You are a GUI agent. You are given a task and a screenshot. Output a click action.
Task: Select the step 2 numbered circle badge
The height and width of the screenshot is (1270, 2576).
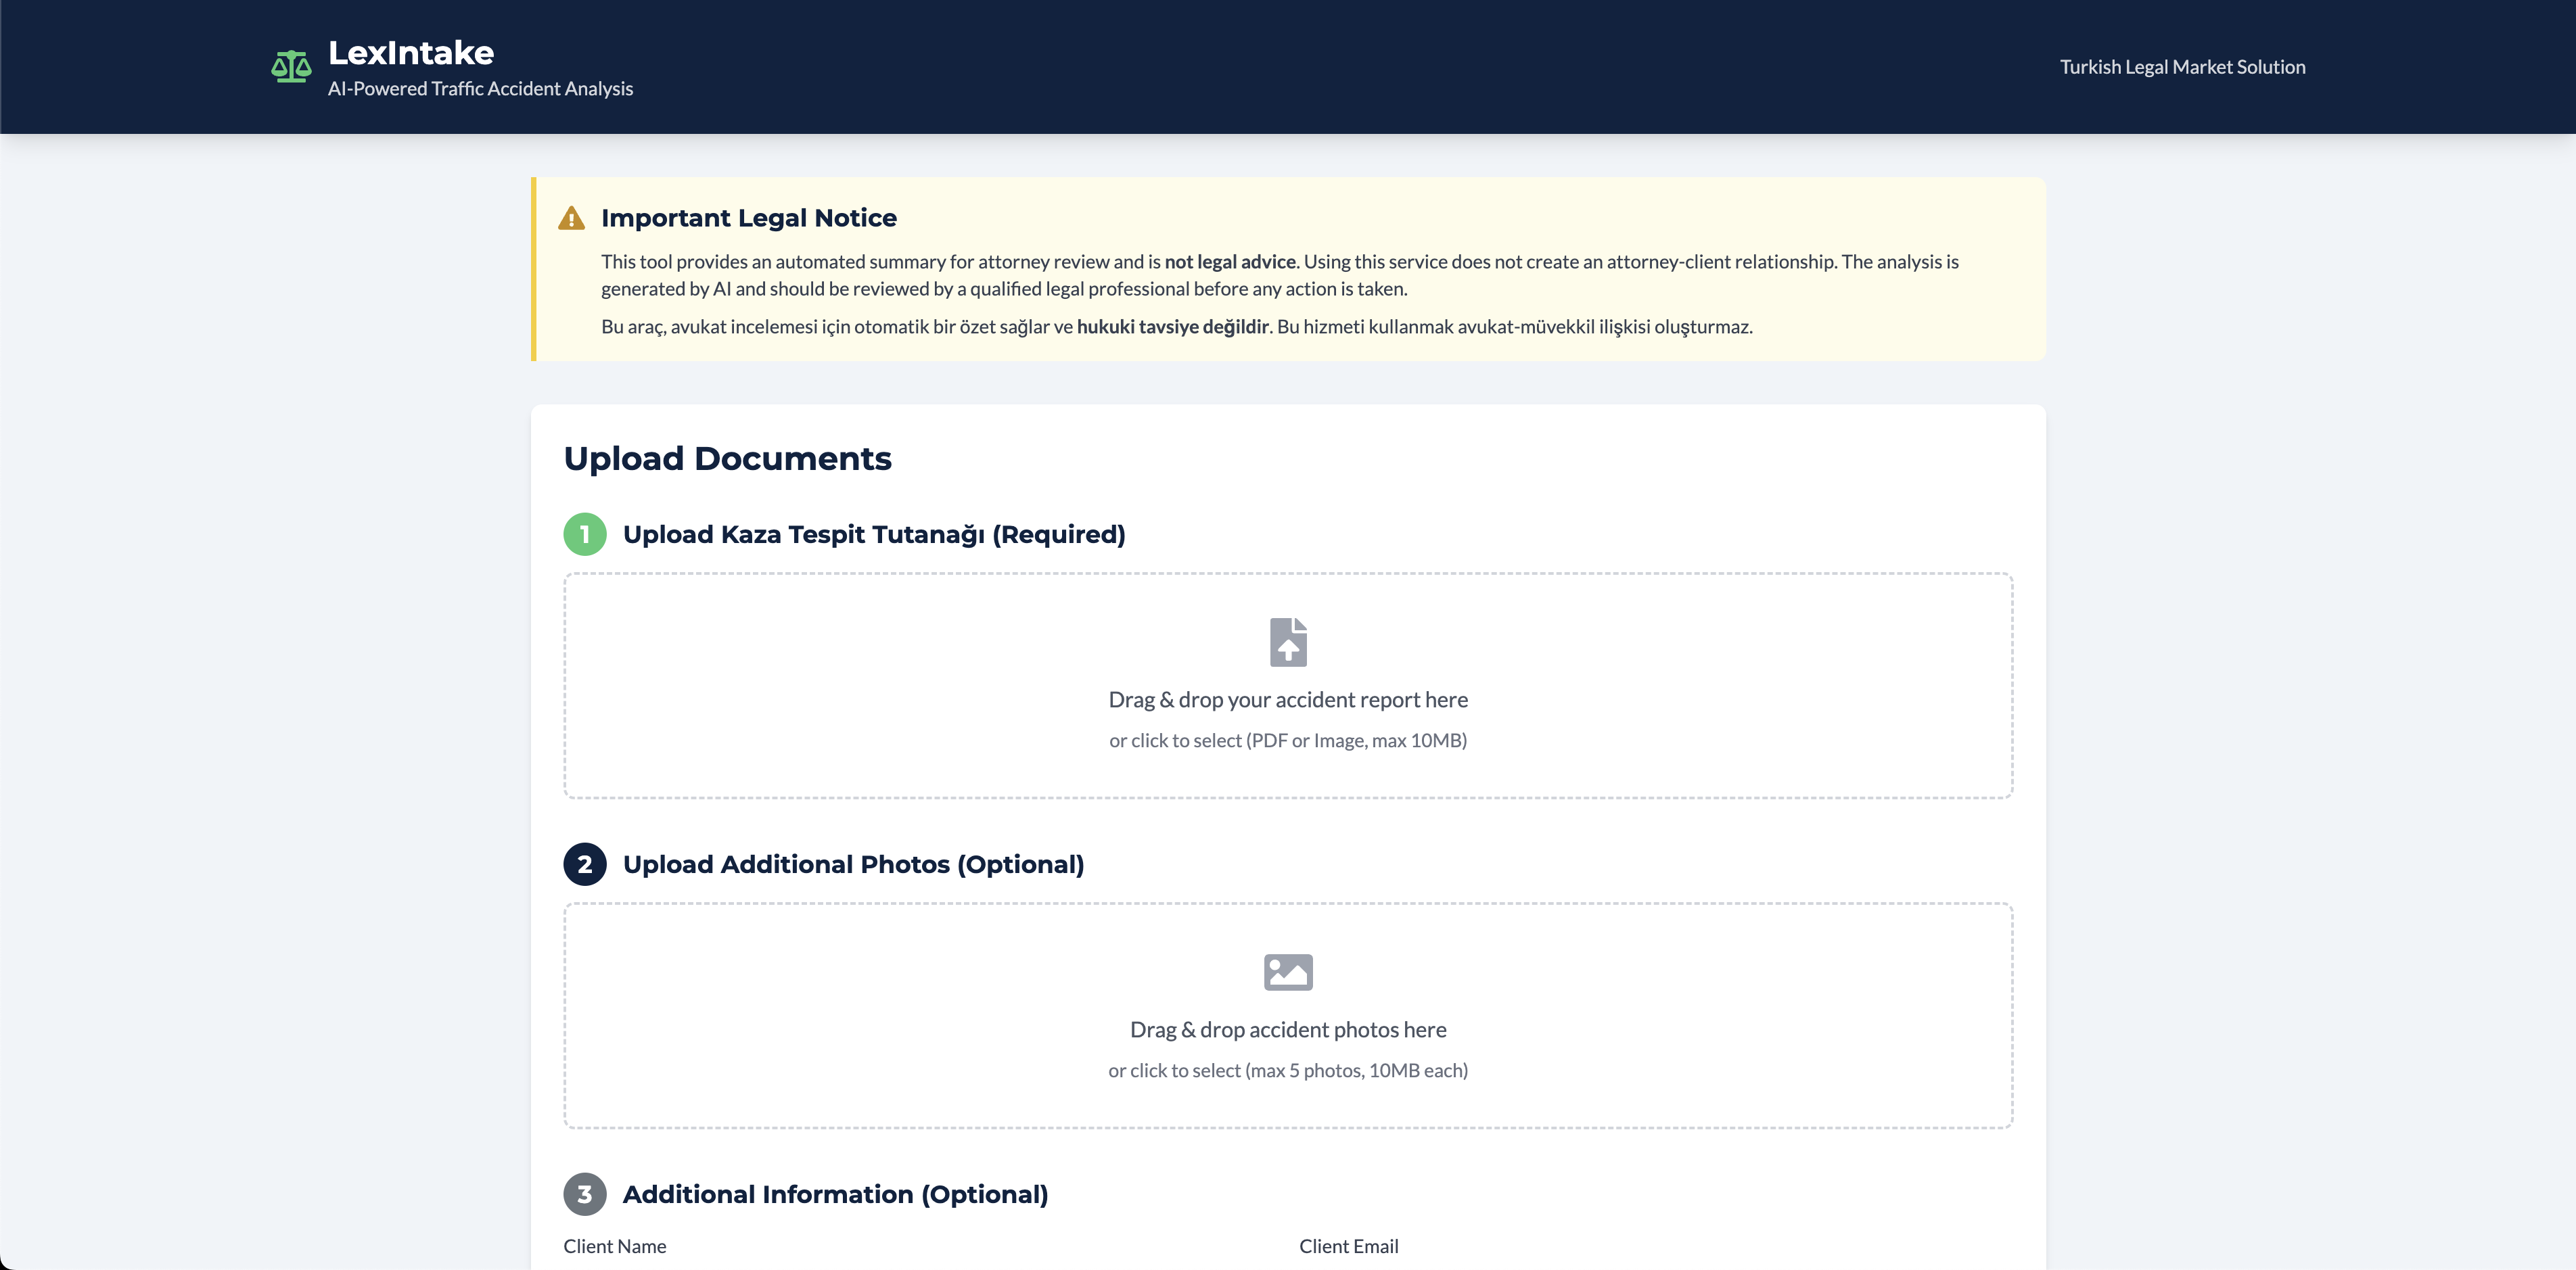585,864
